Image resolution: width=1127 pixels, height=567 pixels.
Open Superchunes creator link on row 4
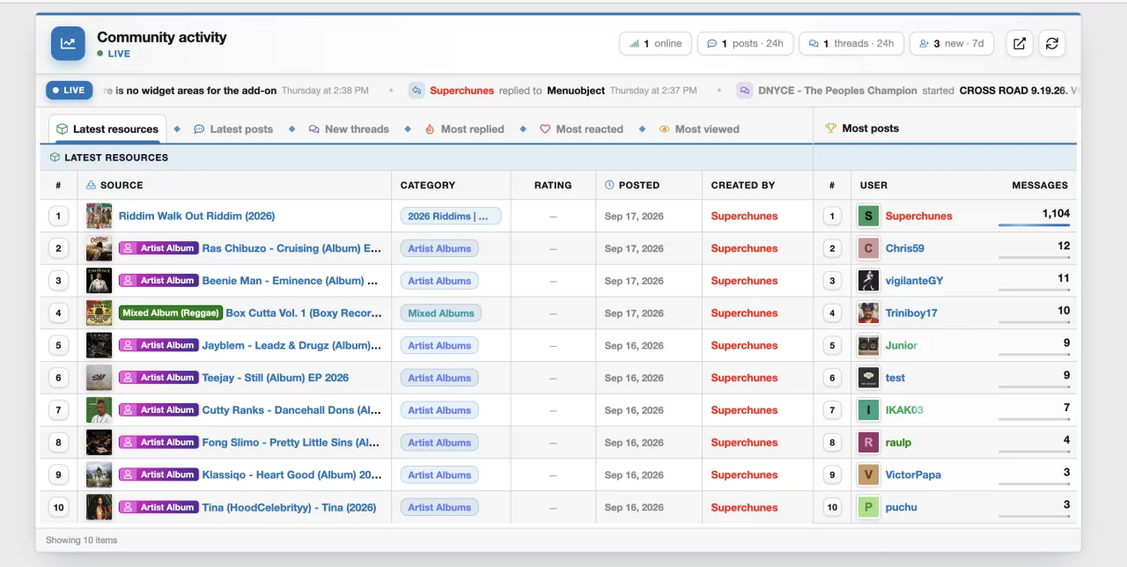click(x=744, y=313)
